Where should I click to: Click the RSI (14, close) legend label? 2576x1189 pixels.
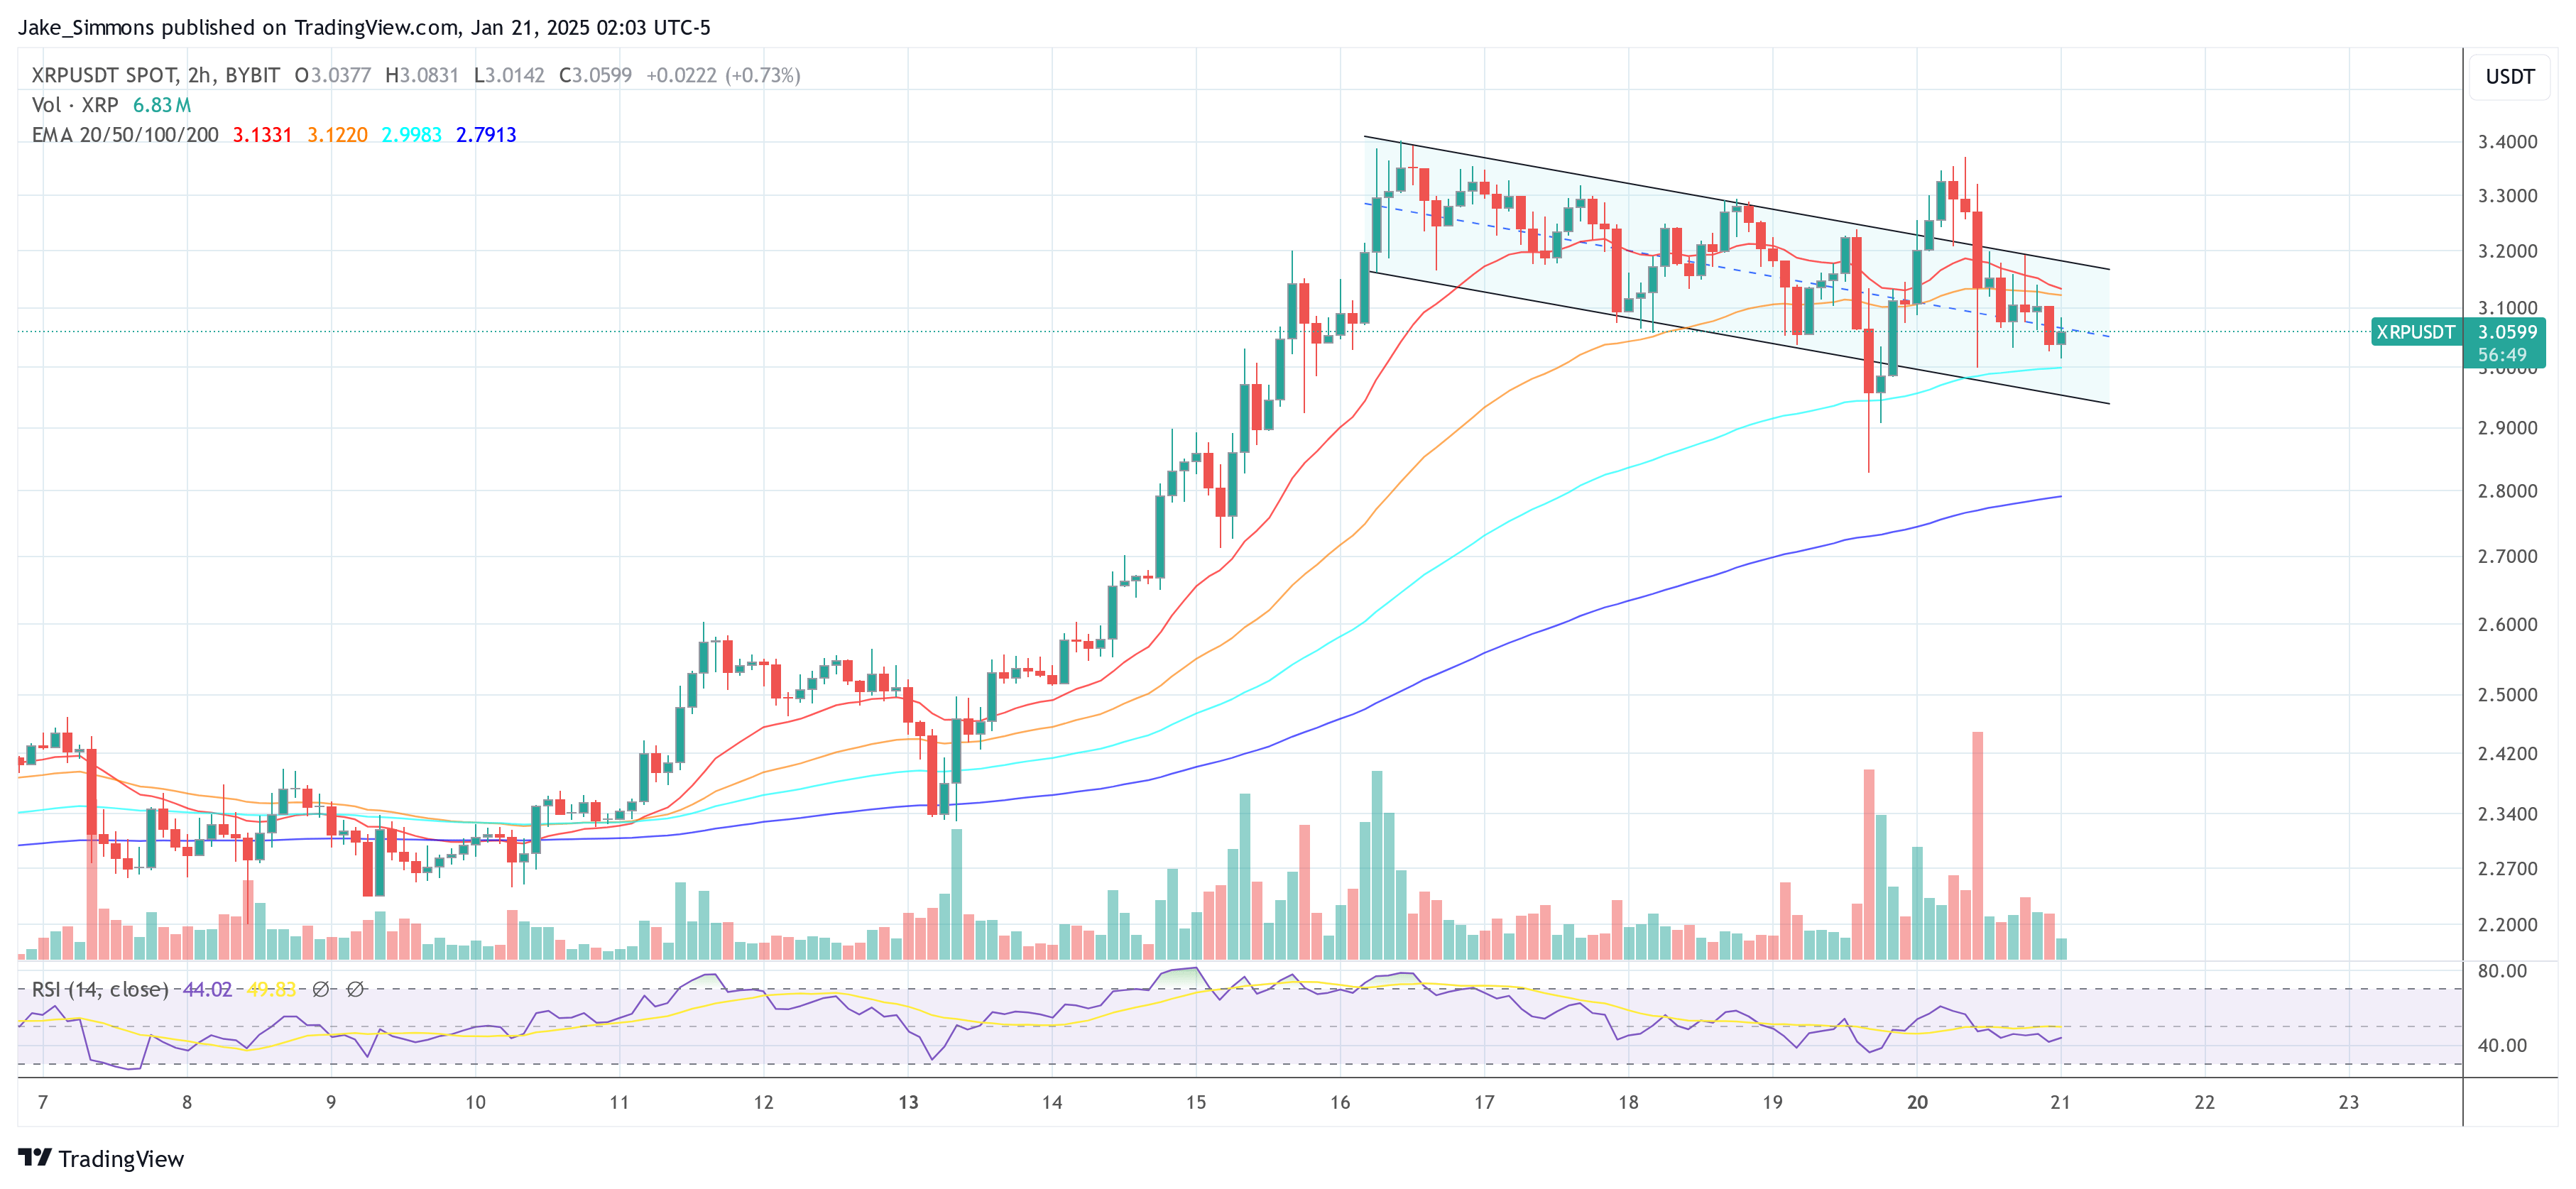point(100,989)
